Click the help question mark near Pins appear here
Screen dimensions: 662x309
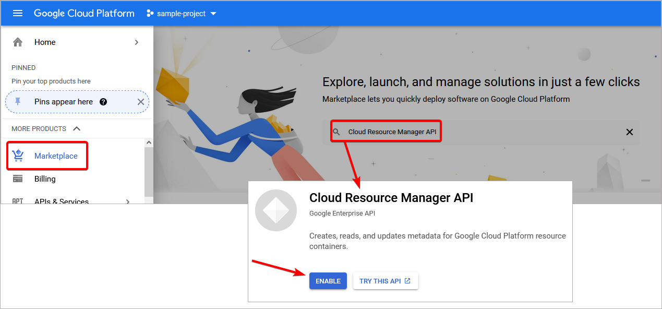(x=103, y=102)
